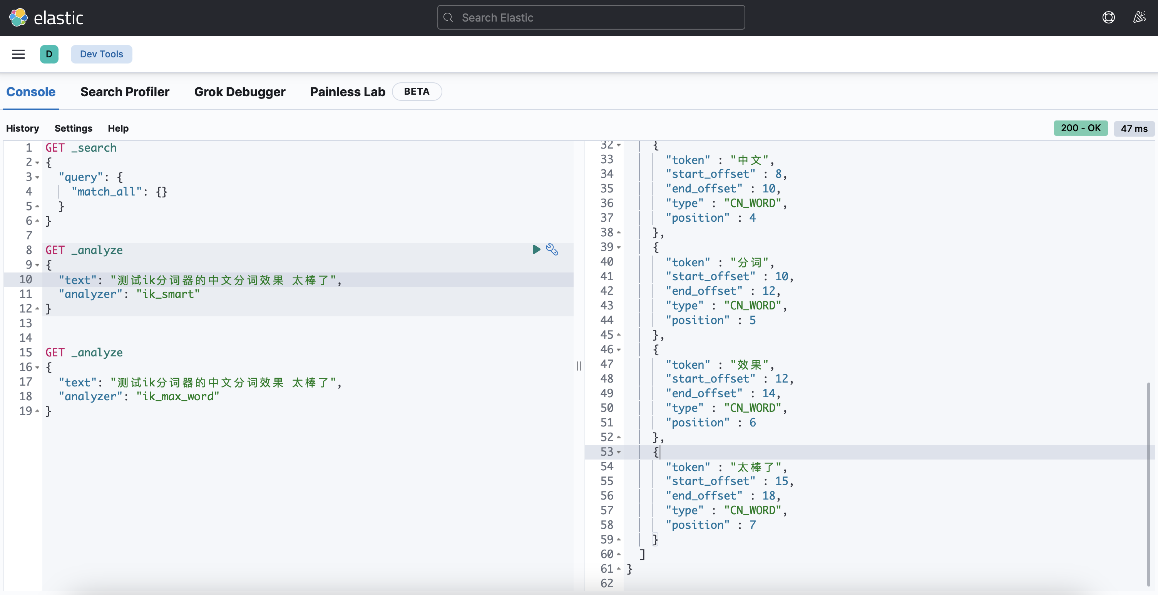This screenshot has width=1158, height=595.
Task: Click the "ik_smart" analyzer value
Action: coord(168,294)
